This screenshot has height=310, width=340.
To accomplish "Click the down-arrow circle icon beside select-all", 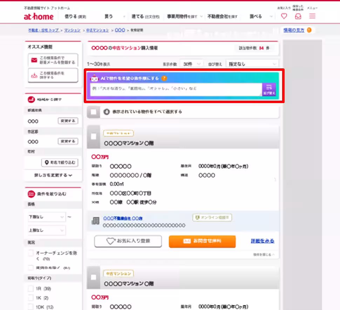I will 107,112.
